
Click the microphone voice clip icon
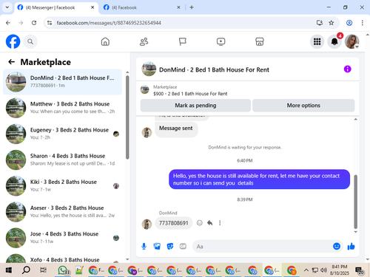coord(144,246)
